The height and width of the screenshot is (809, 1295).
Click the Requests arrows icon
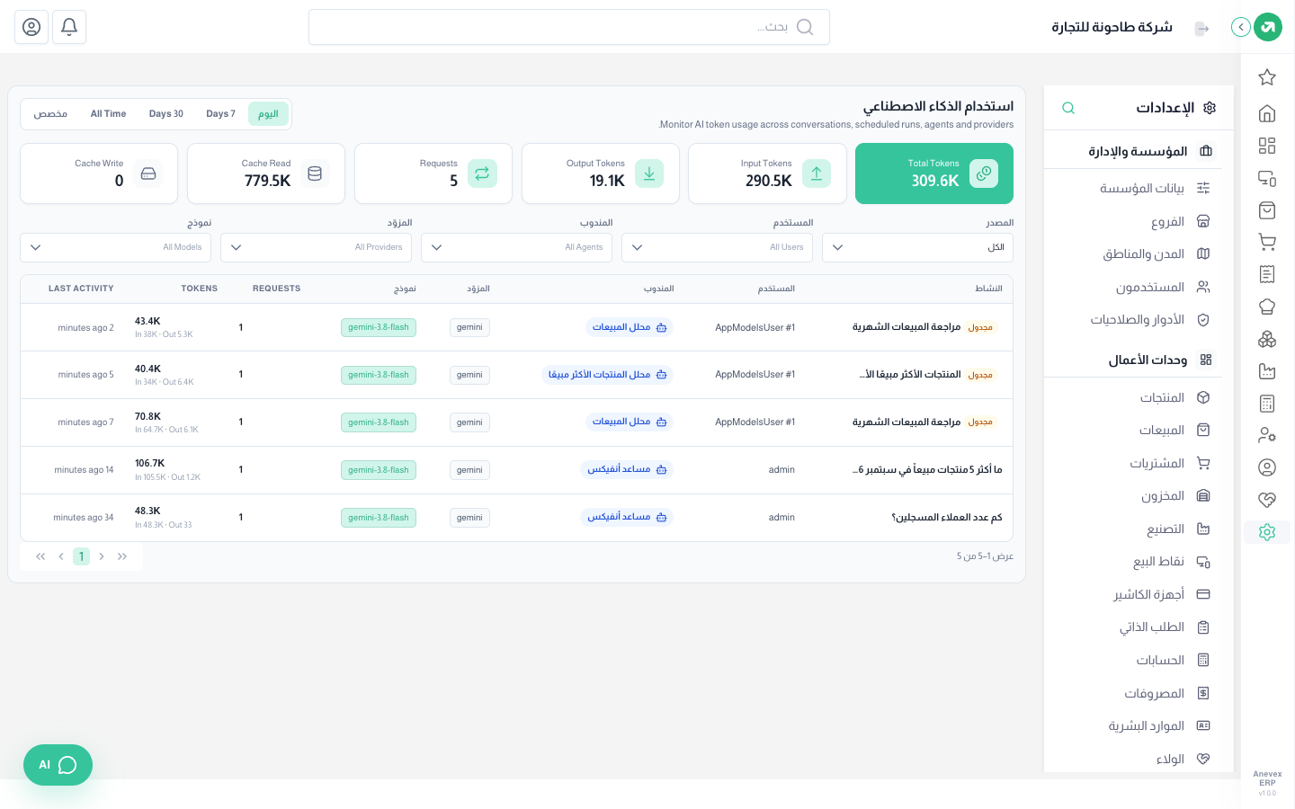(482, 173)
